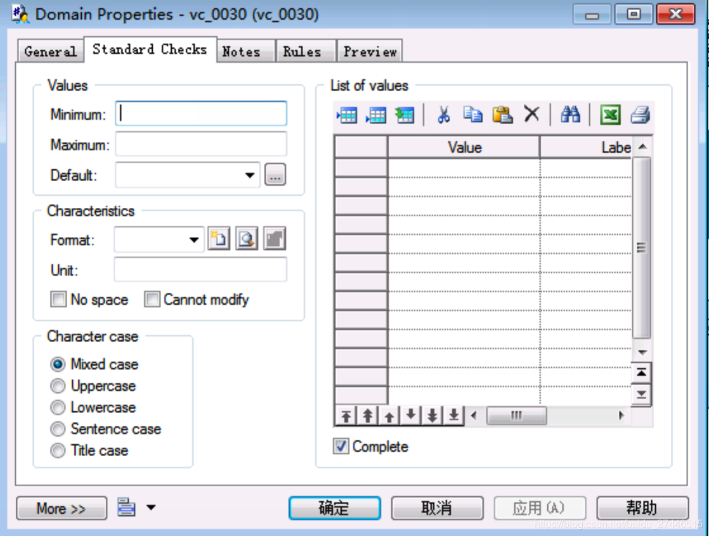Move selected row down one line

coord(410,416)
